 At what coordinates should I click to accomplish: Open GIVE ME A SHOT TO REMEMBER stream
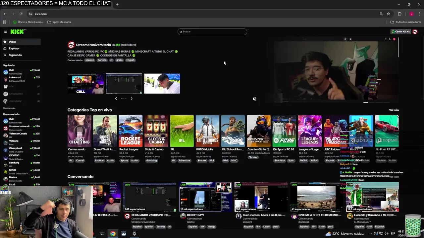pyautogui.click(x=316, y=197)
